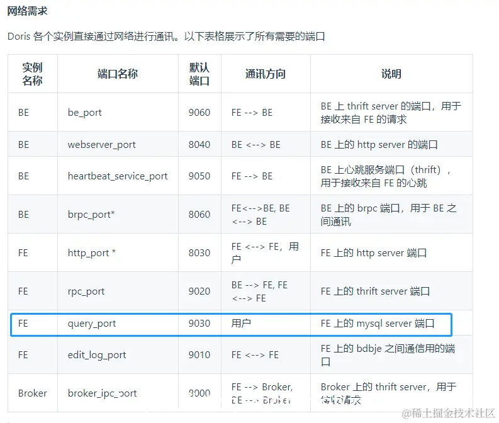Click the brpc port description text
The image size is (499, 423).
(389, 215)
